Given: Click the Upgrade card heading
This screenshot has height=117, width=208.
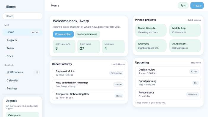Looking at the screenshot, I should [x=11, y=101].
